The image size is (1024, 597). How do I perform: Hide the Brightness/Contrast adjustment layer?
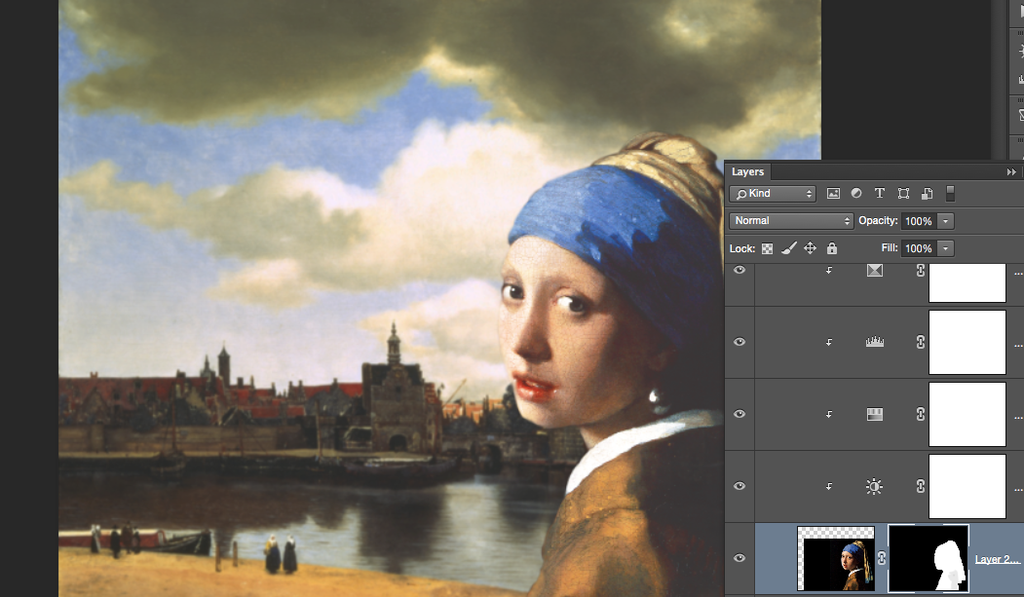[740, 486]
